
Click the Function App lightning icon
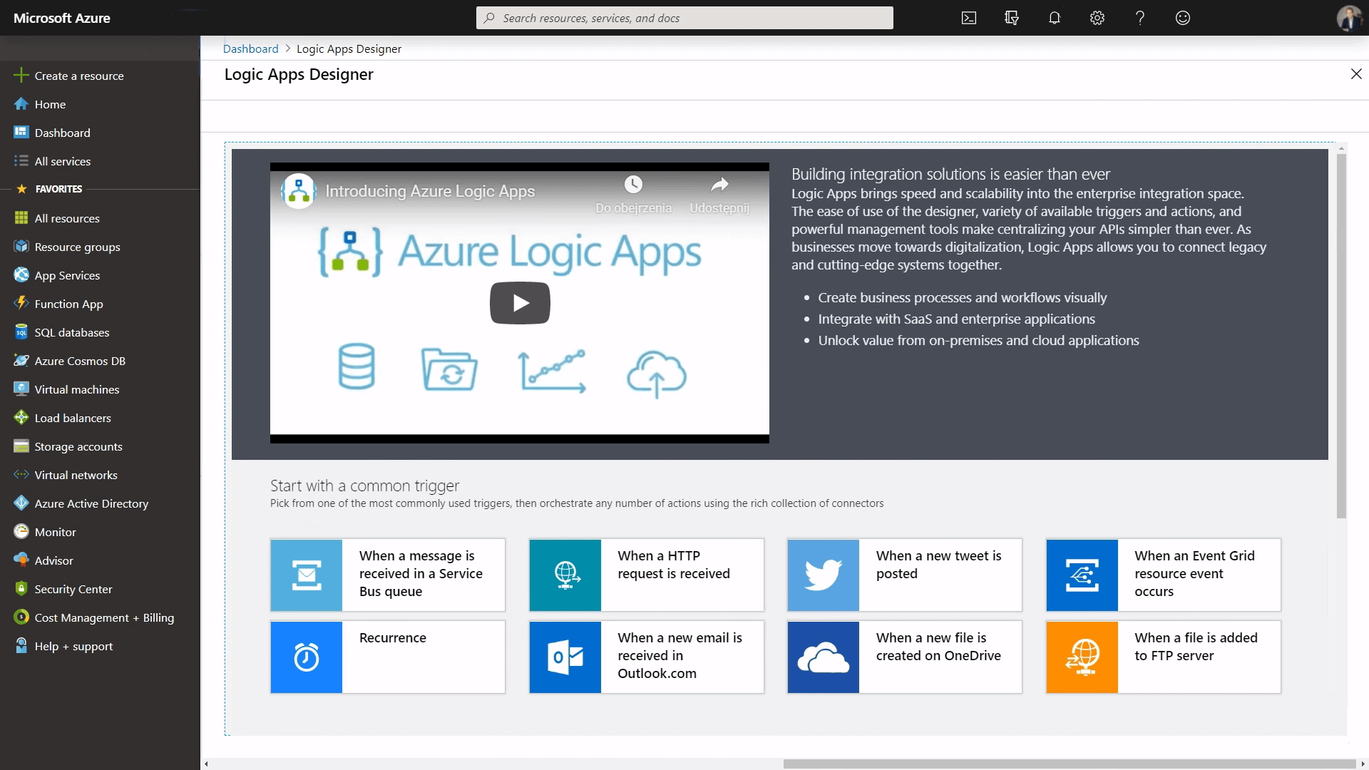point(21,303)
